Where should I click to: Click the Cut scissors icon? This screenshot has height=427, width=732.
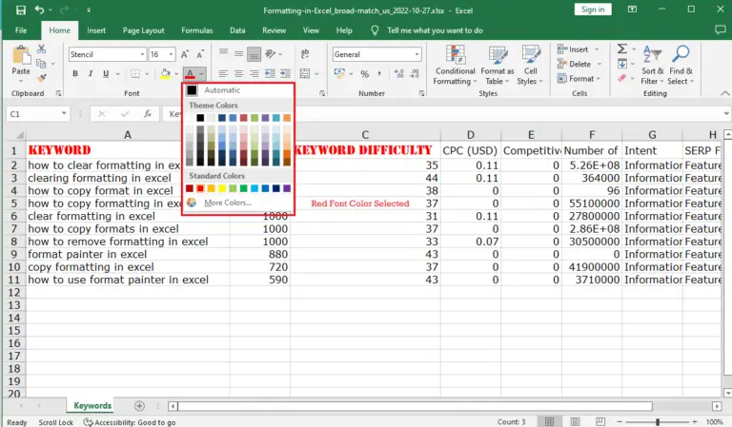[42, 49]
